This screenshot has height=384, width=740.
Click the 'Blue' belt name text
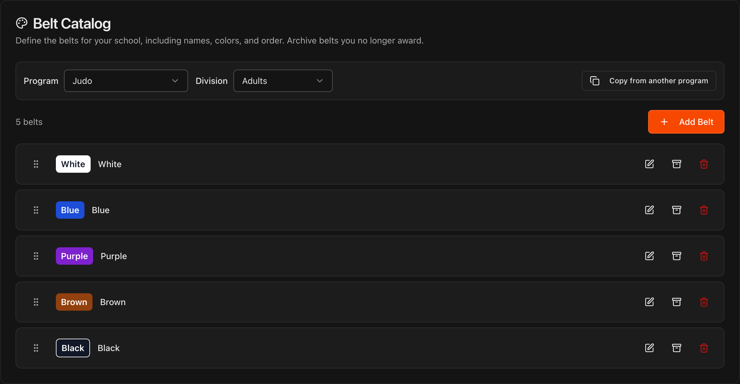[x=101, y=210]
